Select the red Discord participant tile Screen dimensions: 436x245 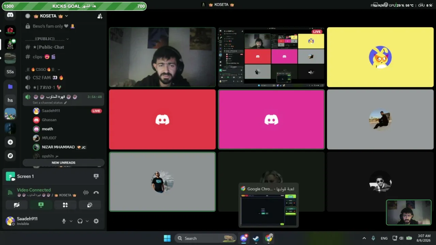click(162, 119)
